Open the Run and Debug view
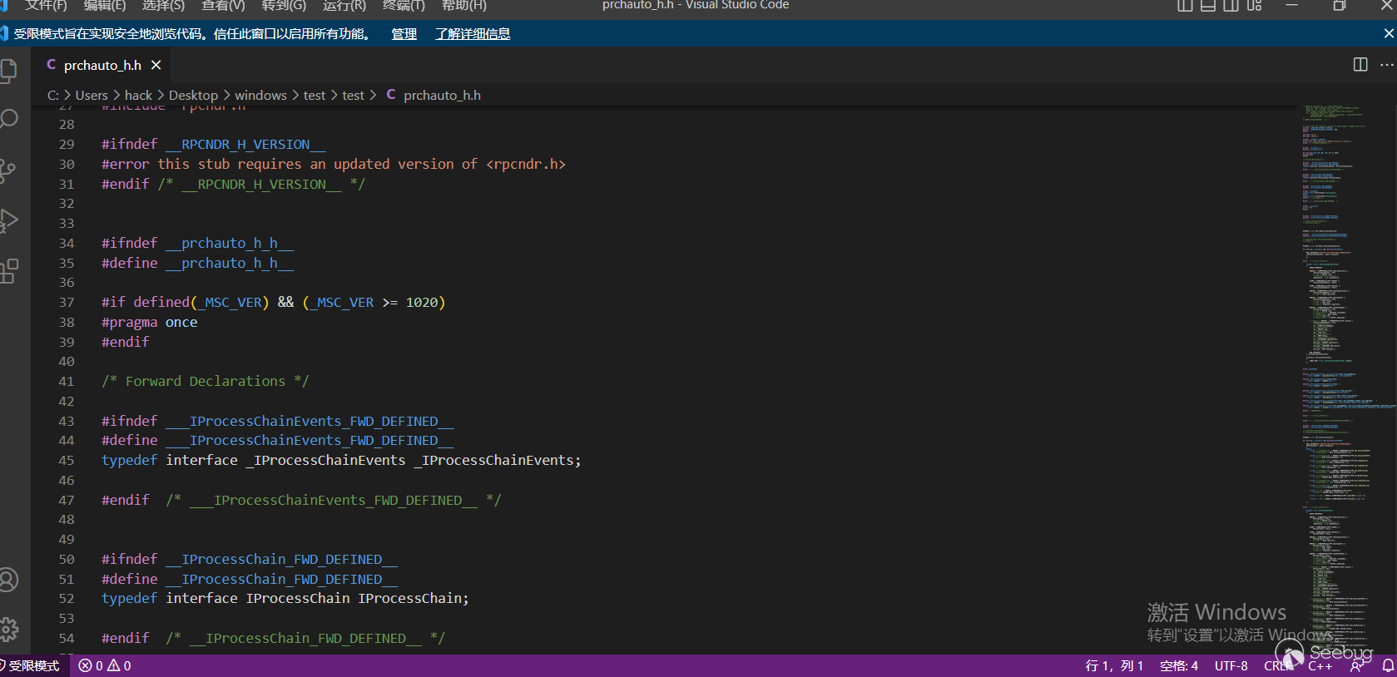The width and height of the screenshot is (1397, 677). pyautogui.click(x=8, y=220)
